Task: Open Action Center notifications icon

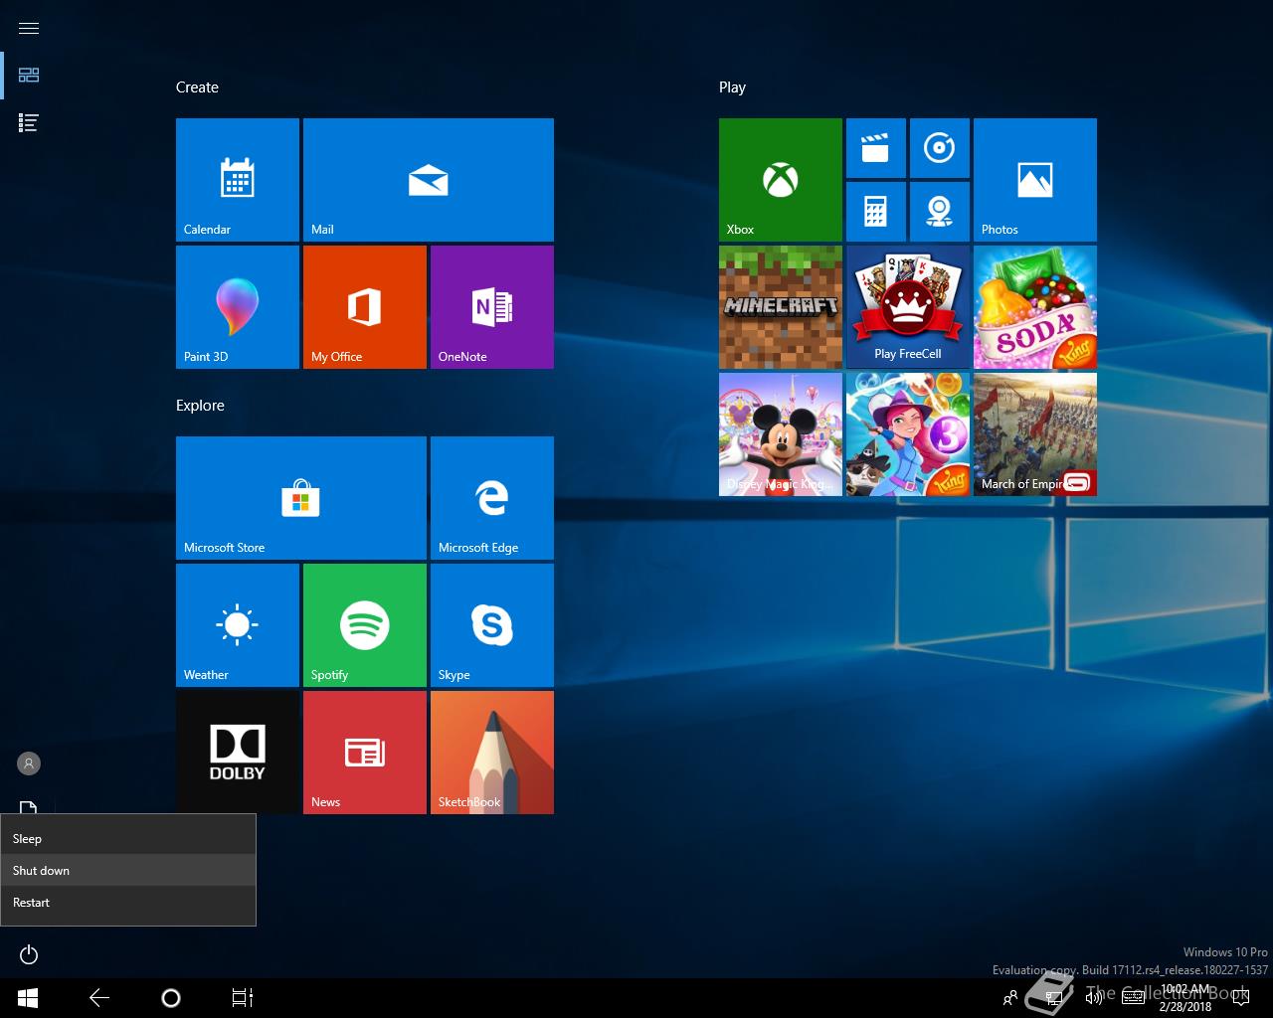Action: tap(1240, 998)
